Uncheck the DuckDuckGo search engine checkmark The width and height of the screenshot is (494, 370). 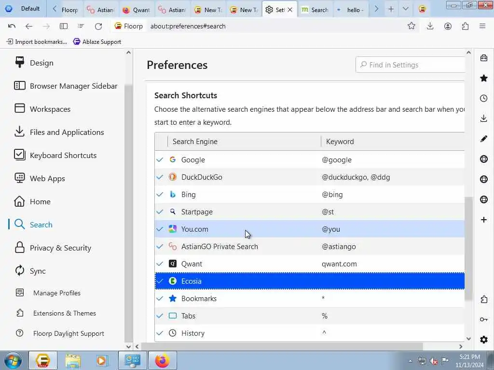(160, 177)
